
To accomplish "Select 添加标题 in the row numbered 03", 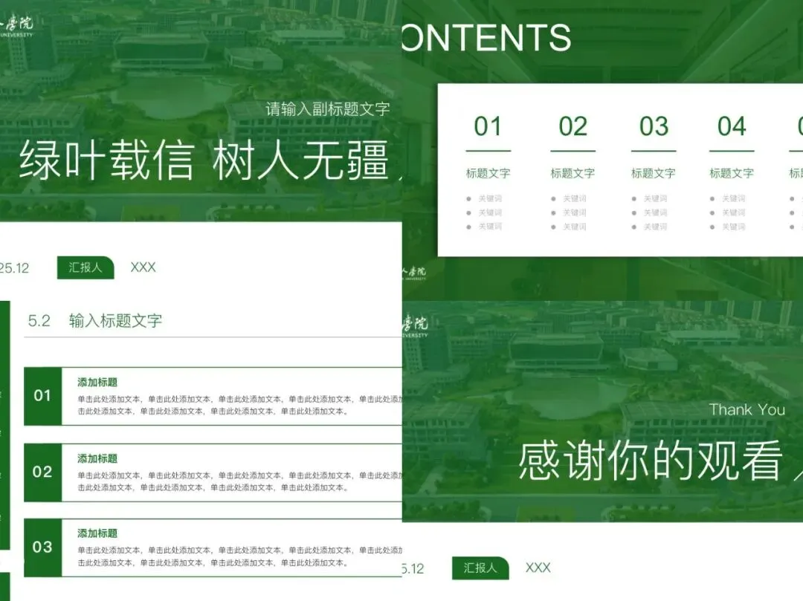I will pyautogui.click(x=97, y=533).
